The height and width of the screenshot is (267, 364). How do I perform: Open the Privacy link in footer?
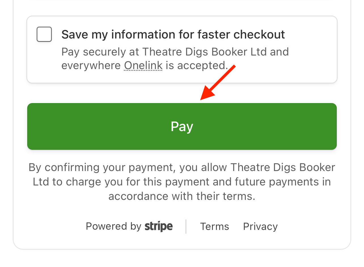261,227
